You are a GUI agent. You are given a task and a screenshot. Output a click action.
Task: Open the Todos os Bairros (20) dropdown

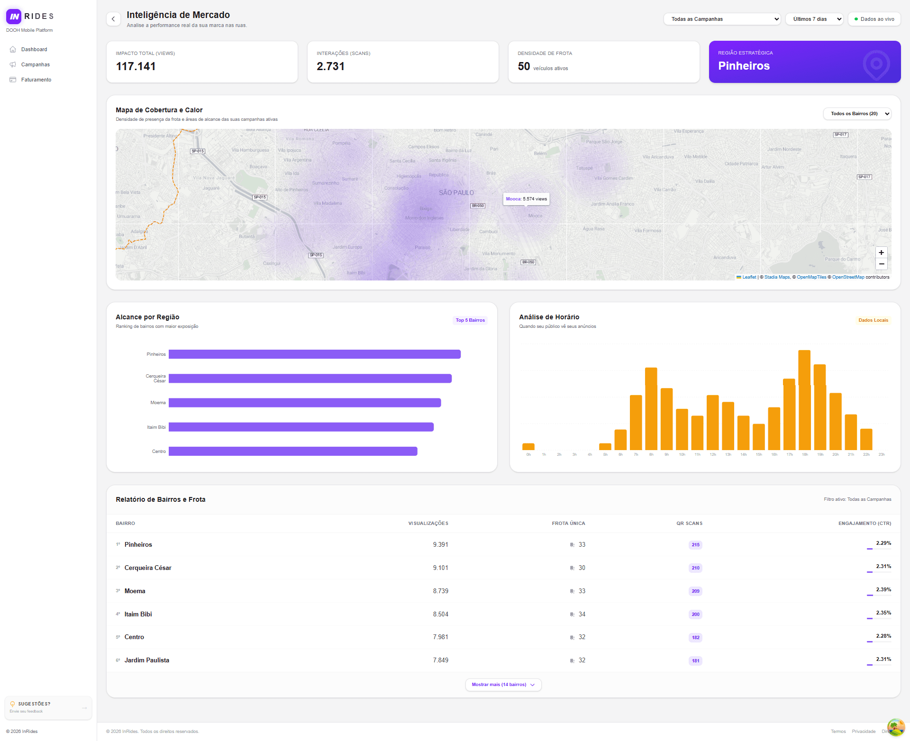(x=857, y=114)
